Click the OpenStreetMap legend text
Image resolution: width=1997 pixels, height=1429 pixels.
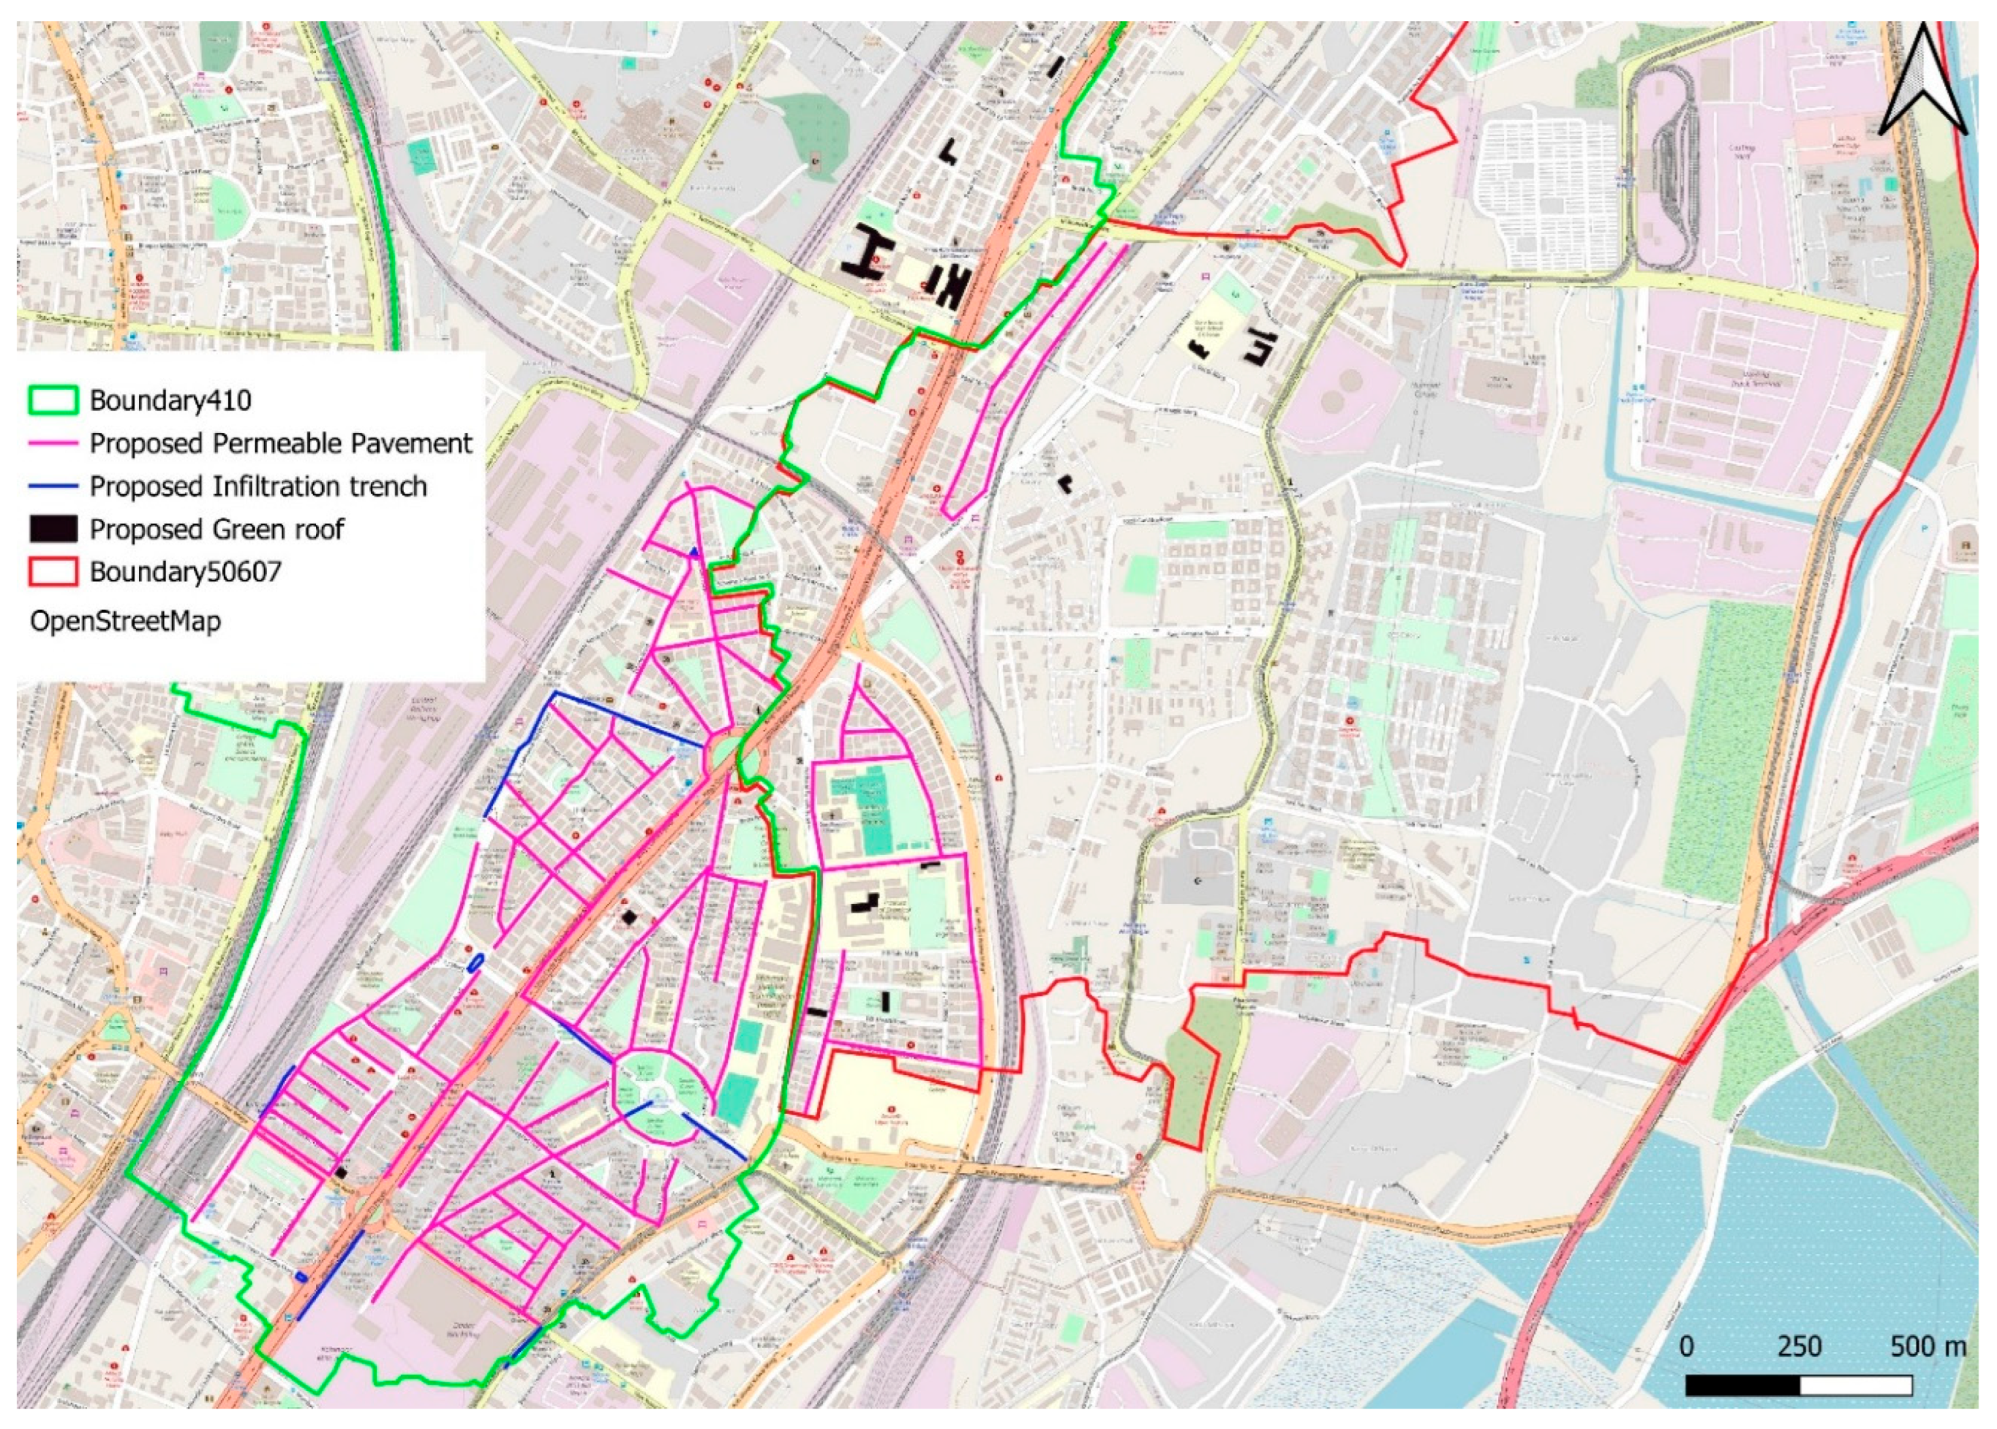(126, 621)
